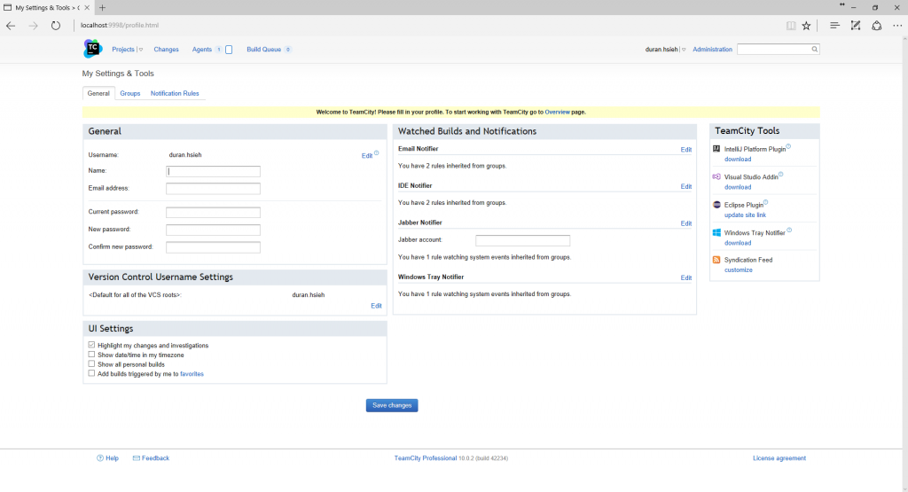908x492 pixels.
Task: Open the Eclipse update site link
Action: (745, 215)
